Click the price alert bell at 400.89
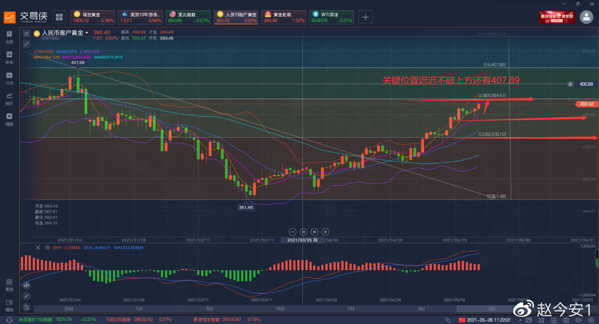The image size is (599, 324). [570, 84]
